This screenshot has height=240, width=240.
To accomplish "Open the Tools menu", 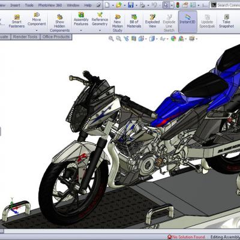I will pos(29,5).
